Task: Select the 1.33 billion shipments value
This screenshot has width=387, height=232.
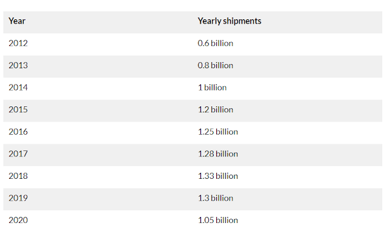Action: pyautogui.click(x=218, y=176)
